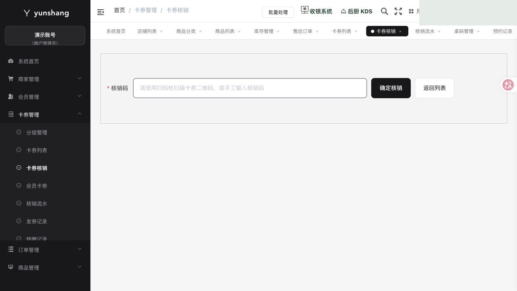Expand the 会员管理 menu chevron

[x=80, y=96]
